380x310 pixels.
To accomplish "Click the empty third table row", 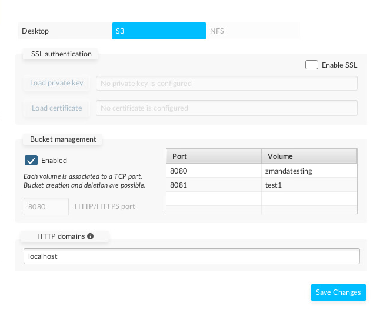I will (262, 199).
